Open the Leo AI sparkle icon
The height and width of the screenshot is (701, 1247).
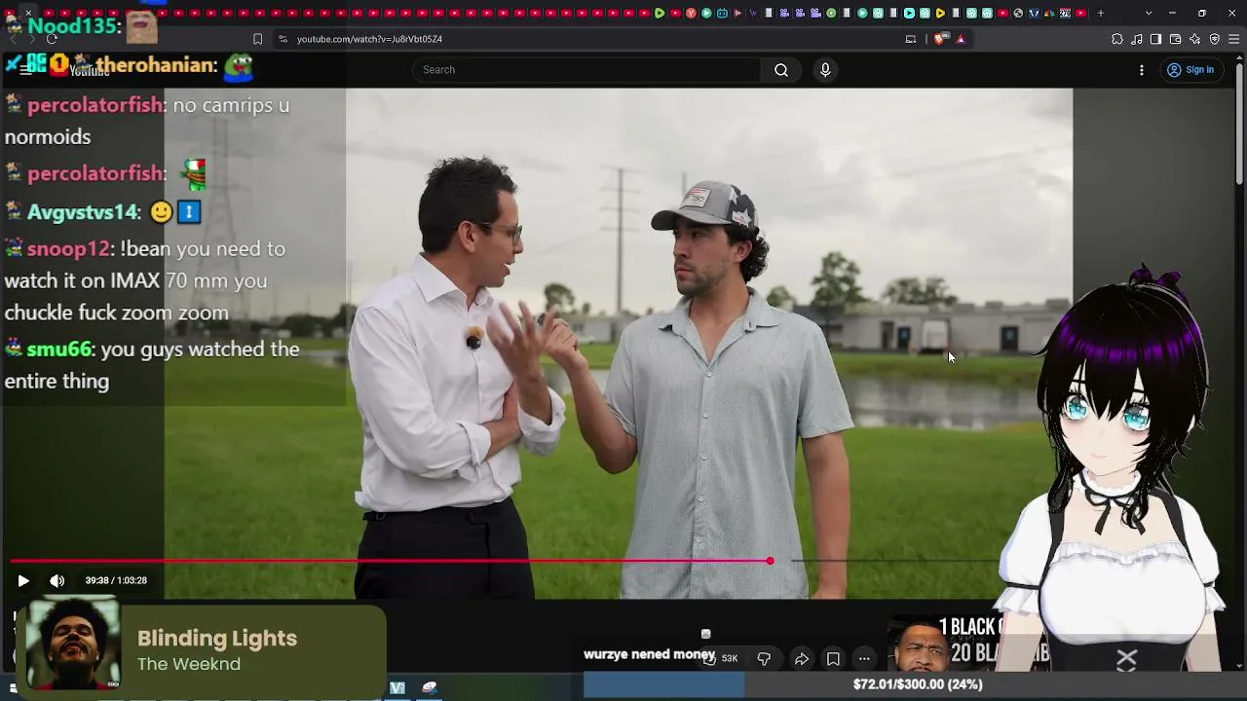click(1195, 39)
